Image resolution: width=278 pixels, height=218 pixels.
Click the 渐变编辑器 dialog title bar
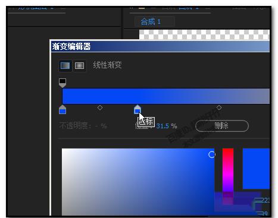click(x=160, y=47)
